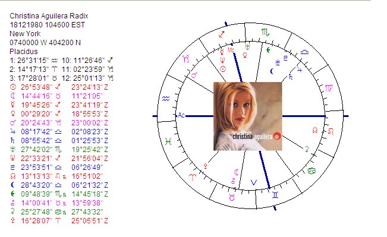Select the Saturn symbol inside the chart wheel

click(291, 77)
